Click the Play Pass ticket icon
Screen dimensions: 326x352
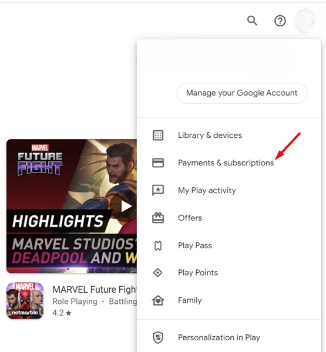(x=158, y=245)
